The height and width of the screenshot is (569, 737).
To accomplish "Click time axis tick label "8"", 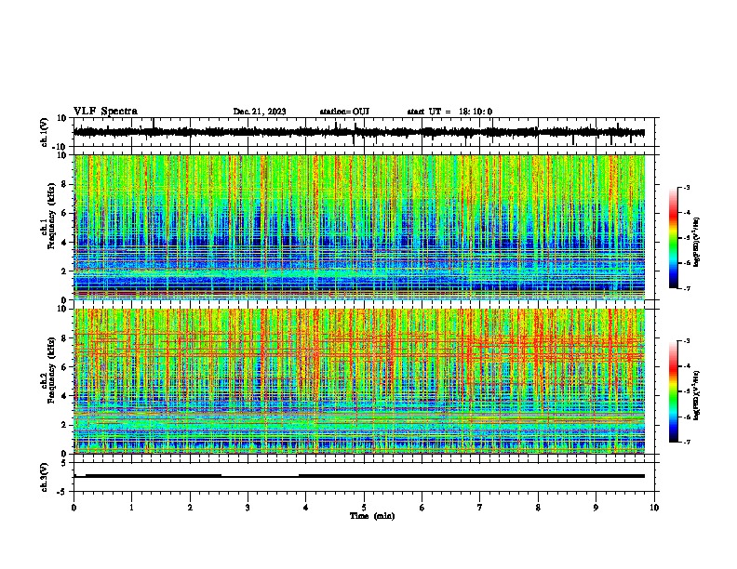I will (538, 508).
